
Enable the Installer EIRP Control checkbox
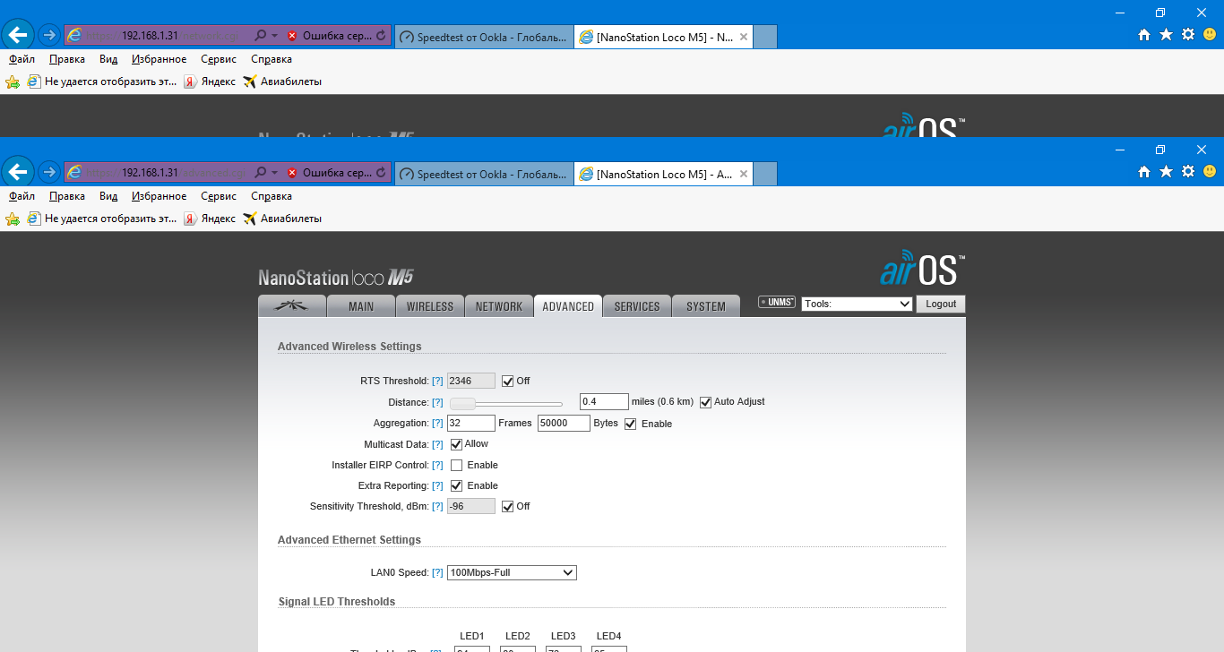(x=456, y=466)
